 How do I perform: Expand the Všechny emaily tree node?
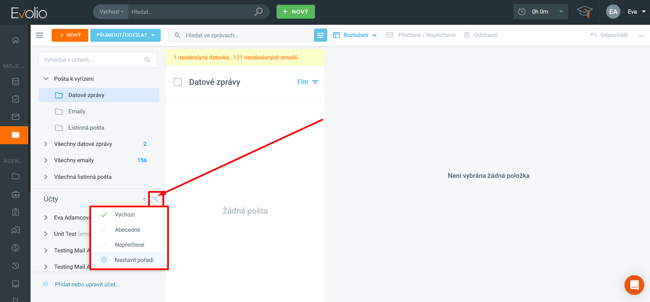[46, 160]
